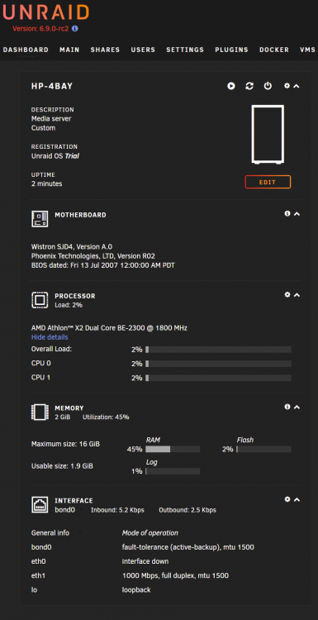The image size is (318, 620).
Task: Click the white server case image
Action: [268, 135]
